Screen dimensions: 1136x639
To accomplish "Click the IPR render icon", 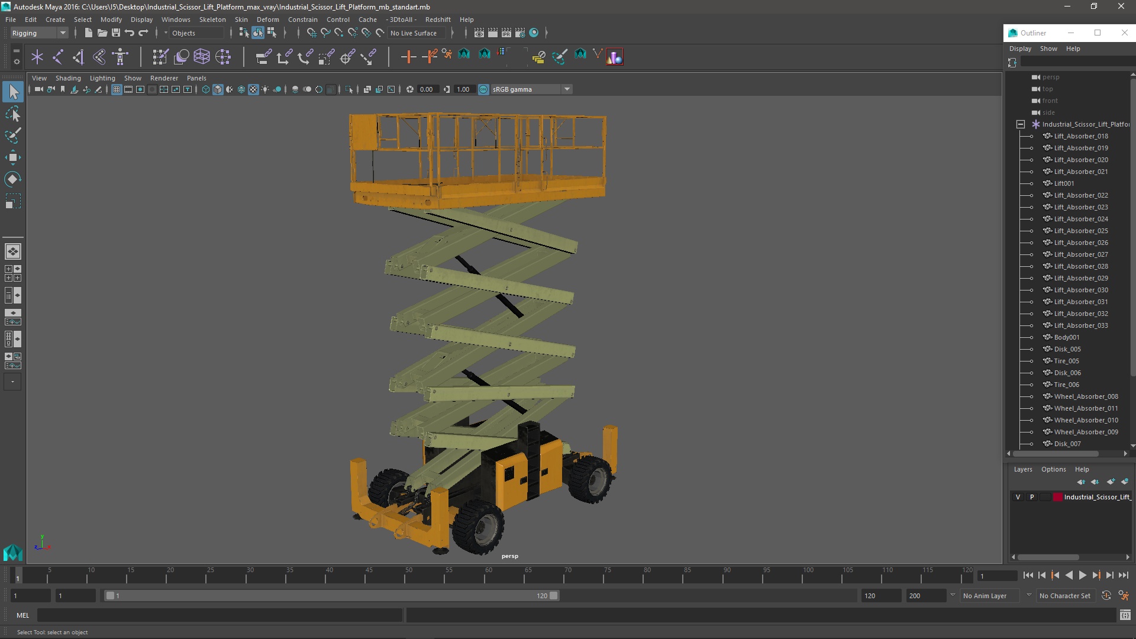I will [506, 33].
